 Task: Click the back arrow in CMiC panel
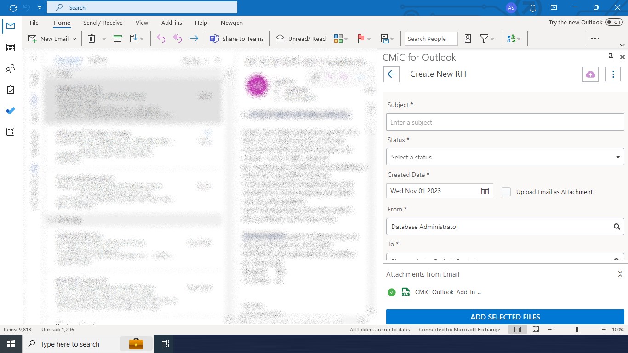point(391,74)
